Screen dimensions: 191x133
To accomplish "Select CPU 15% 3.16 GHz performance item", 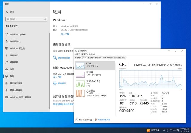I will point(95,66).
